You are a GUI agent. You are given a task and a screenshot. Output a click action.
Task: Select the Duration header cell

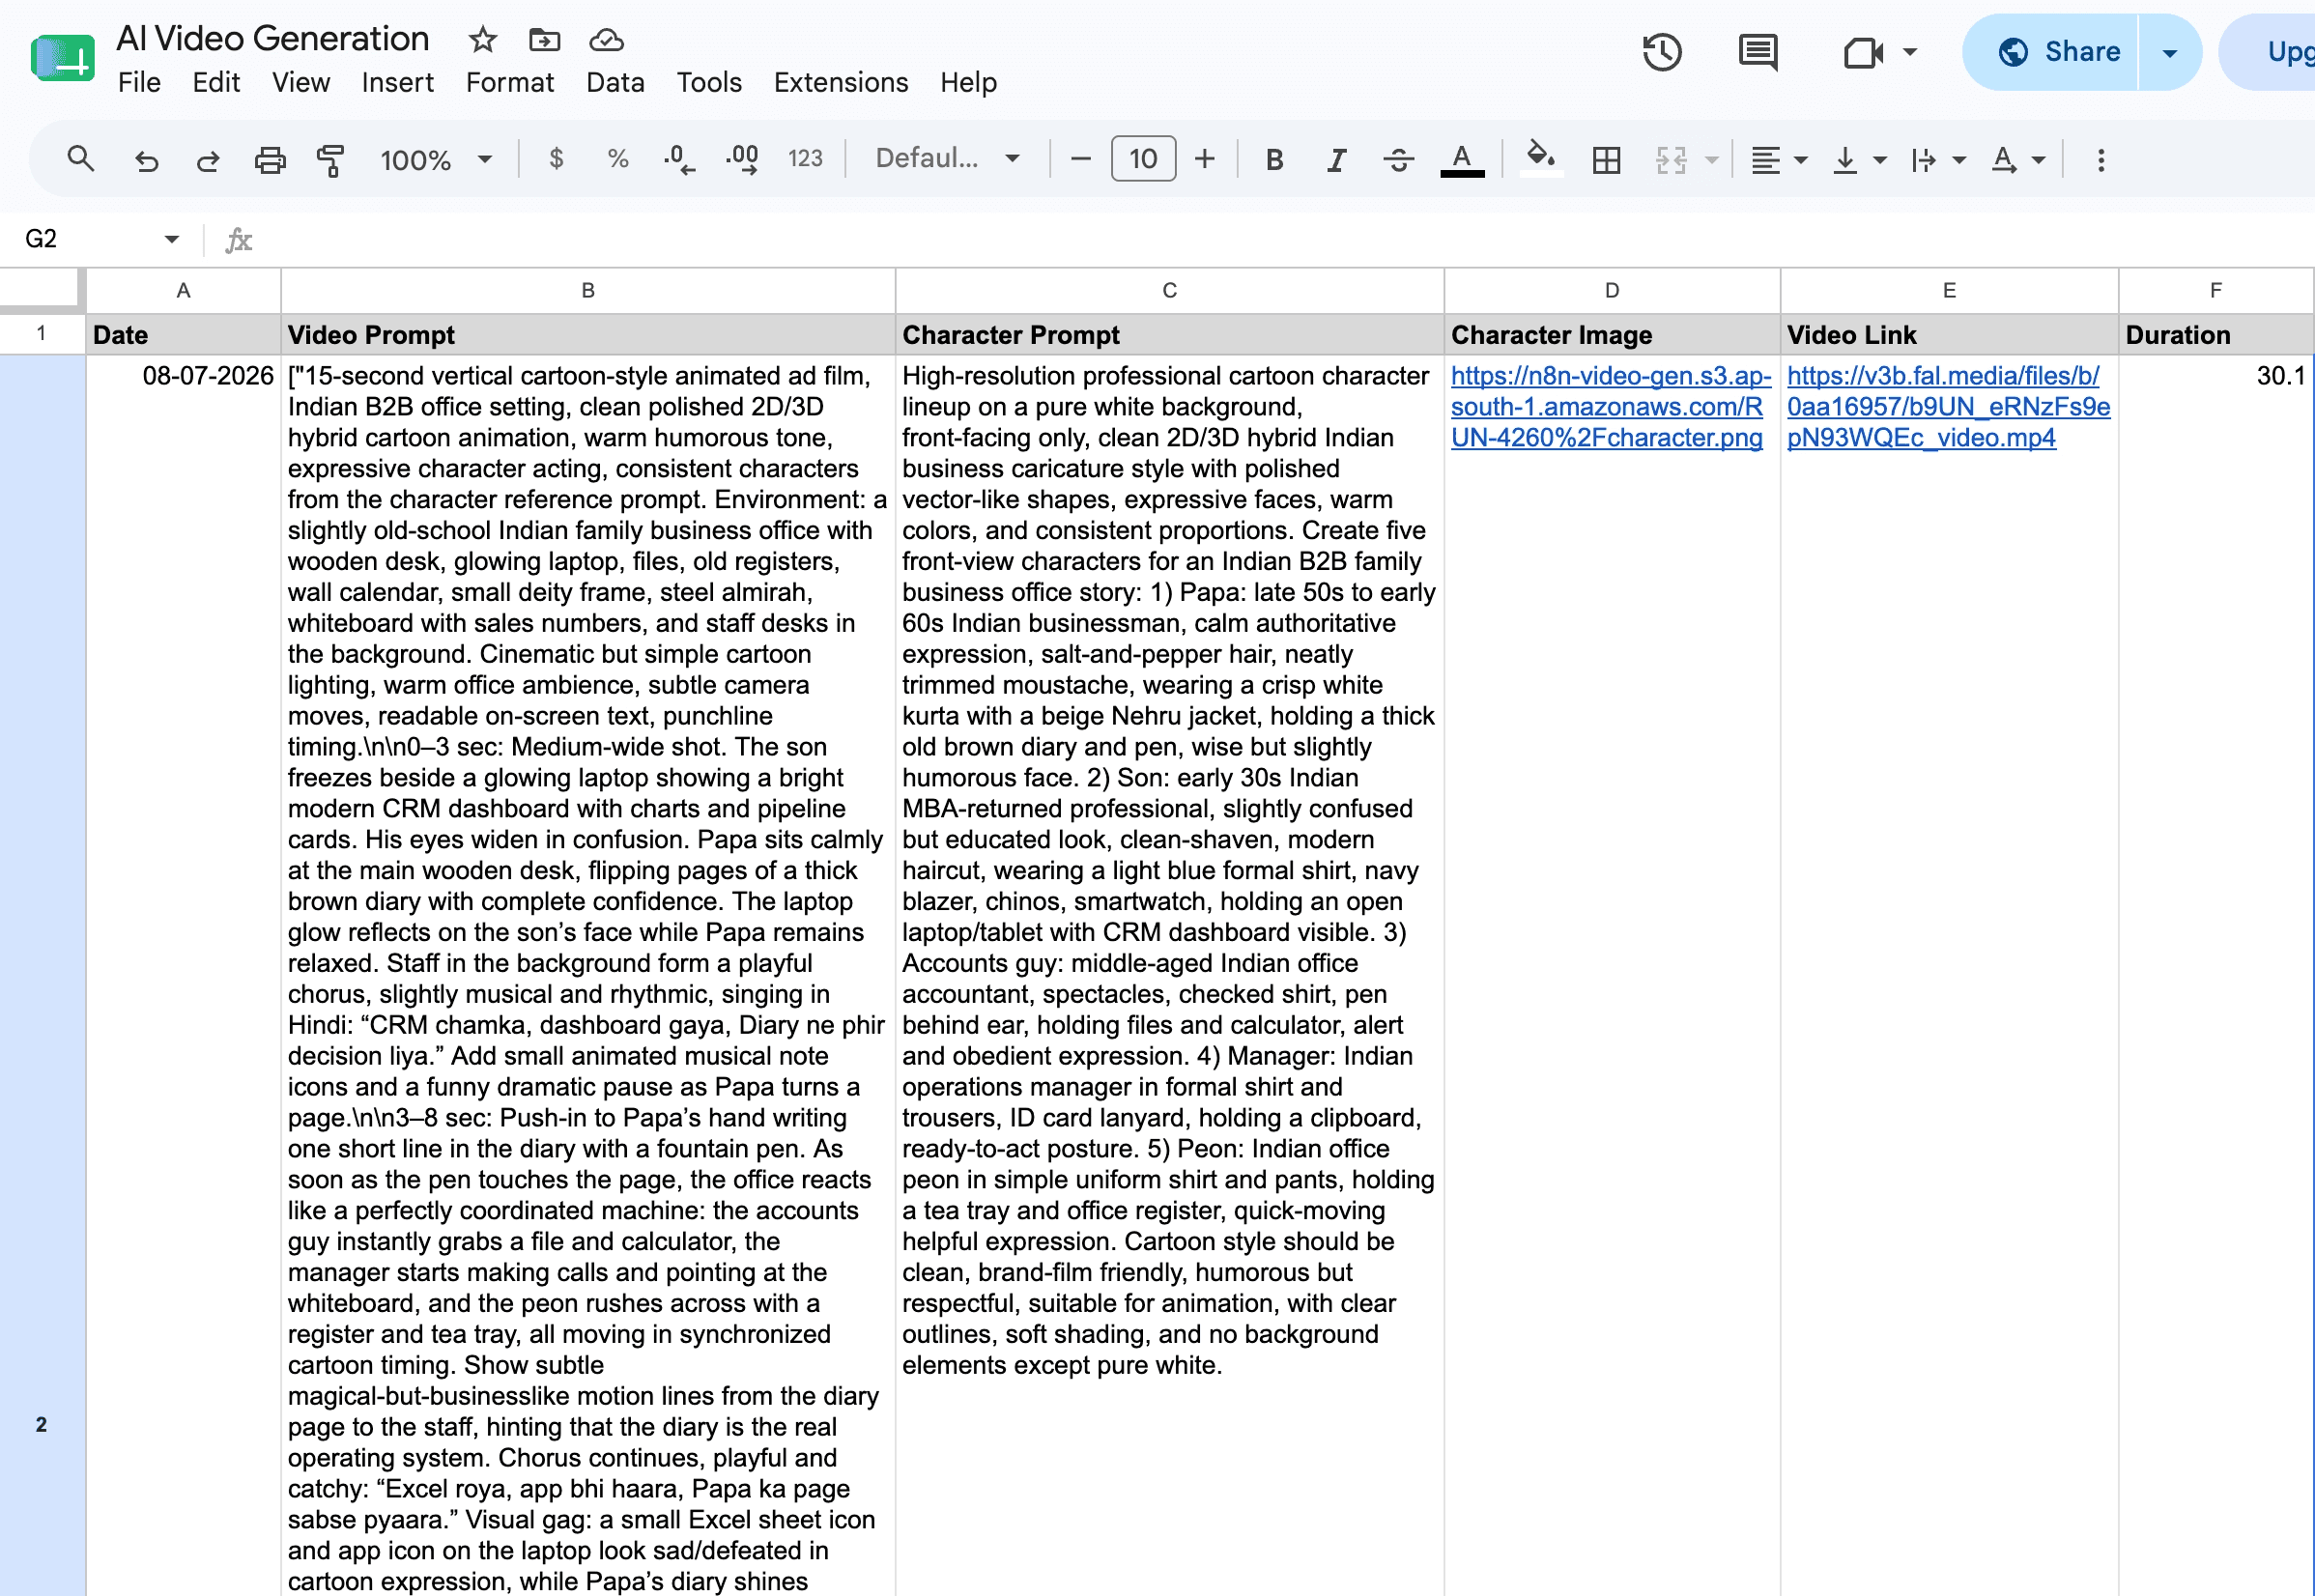2216,335
